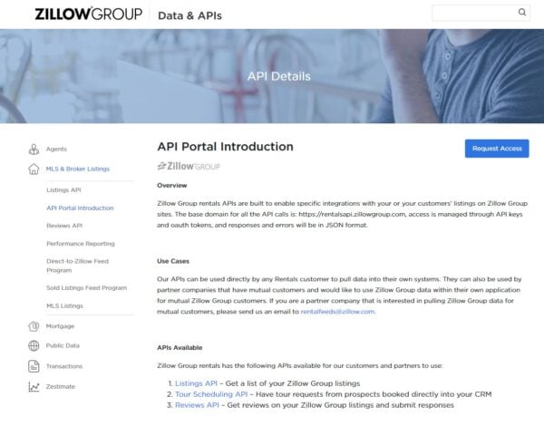Image resolution: width=544 pixels, height=426 pixels.
Task: Click the Request Access button
Action: [497, 149]
